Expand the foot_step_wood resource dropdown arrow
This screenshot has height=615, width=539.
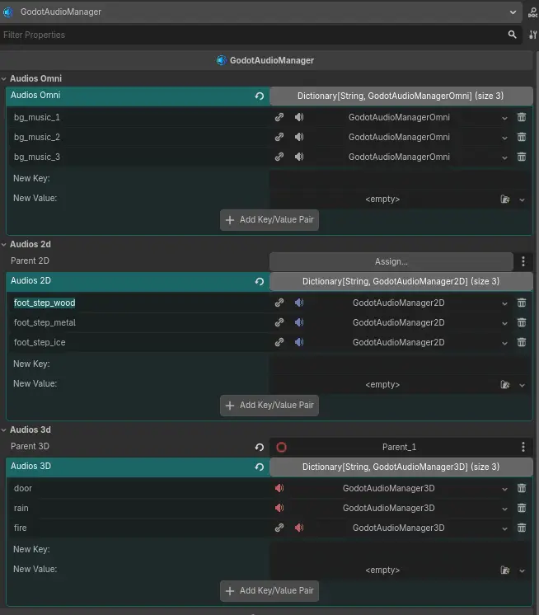pyautogui.click(x=504, y=303)
